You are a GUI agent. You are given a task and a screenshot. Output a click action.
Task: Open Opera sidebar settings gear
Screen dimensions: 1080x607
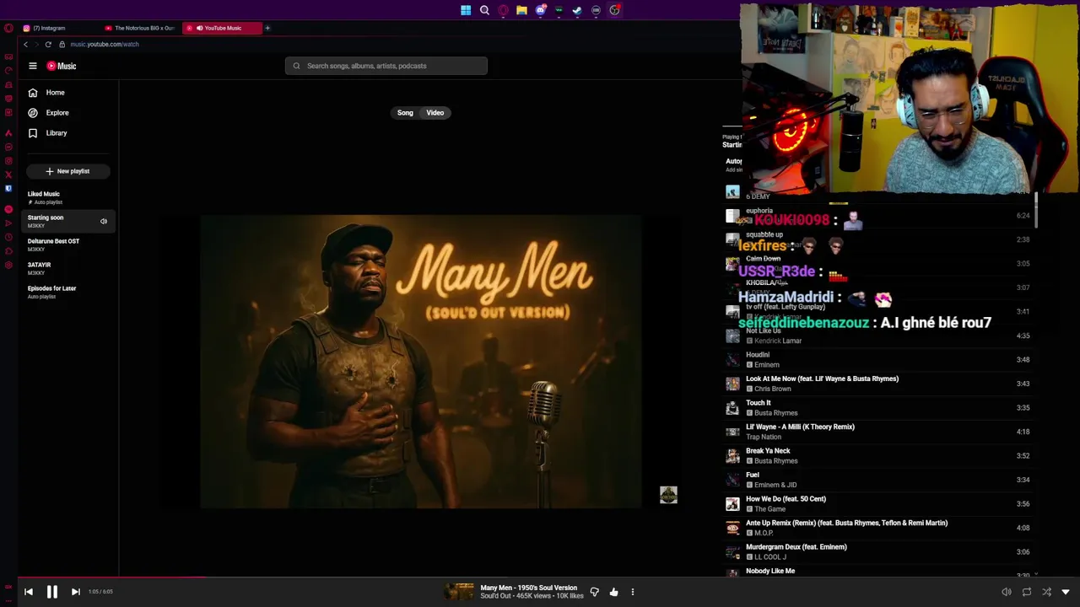(8, 265)
